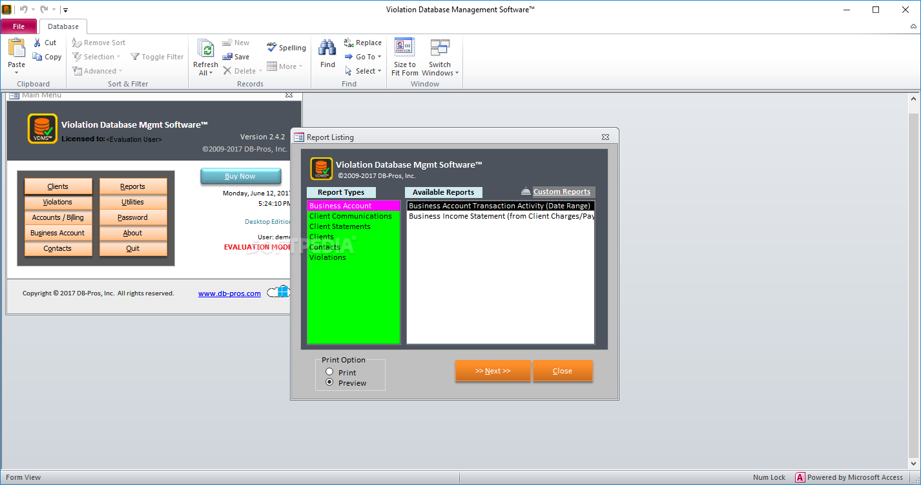Select Business Account report type
Screen dimensions: 921x485
click(353, 206)
